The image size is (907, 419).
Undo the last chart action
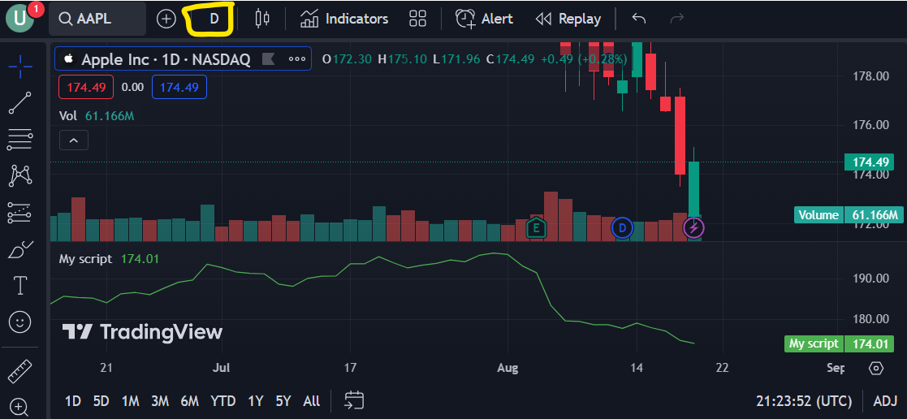point(638,19)
